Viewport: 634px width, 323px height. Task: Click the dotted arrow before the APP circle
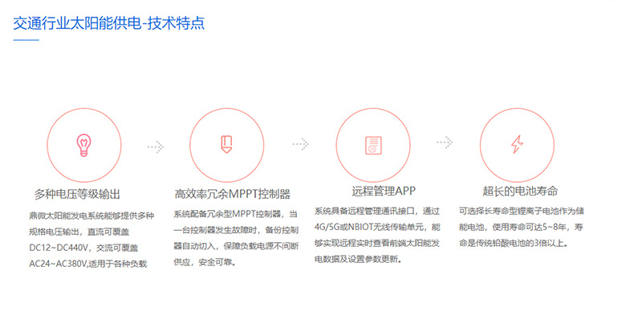click(300, 144)
